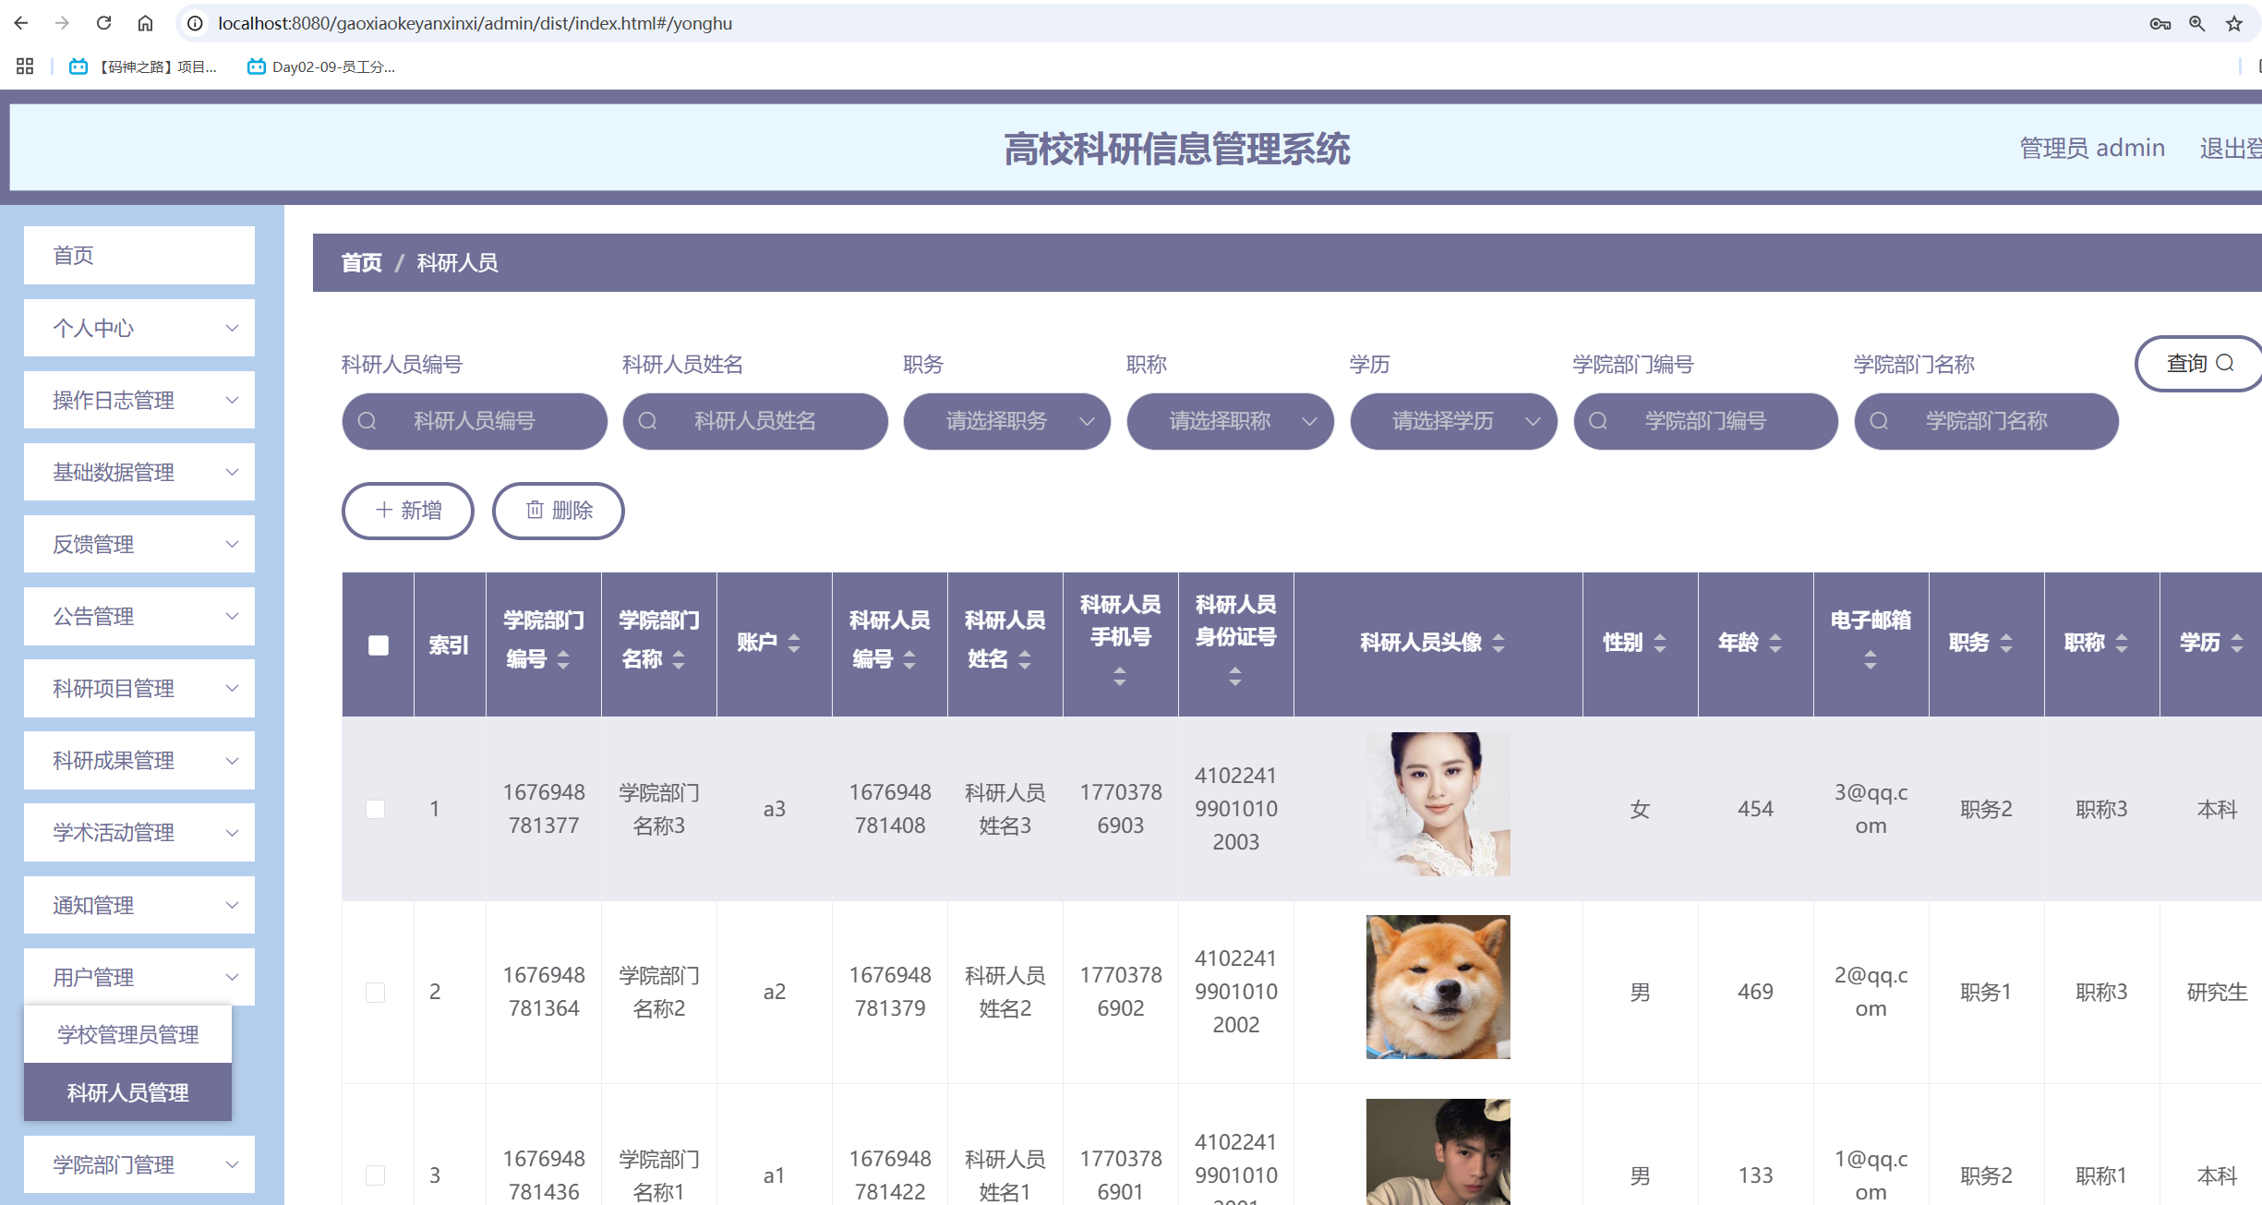
Task: Open the 请选择职称 dropdown
Action: tap(1230, 421)
